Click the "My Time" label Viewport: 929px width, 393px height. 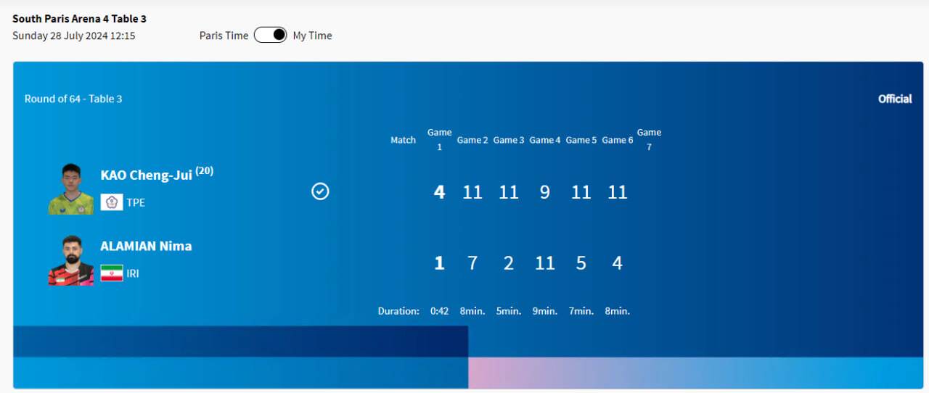point(312,36)
